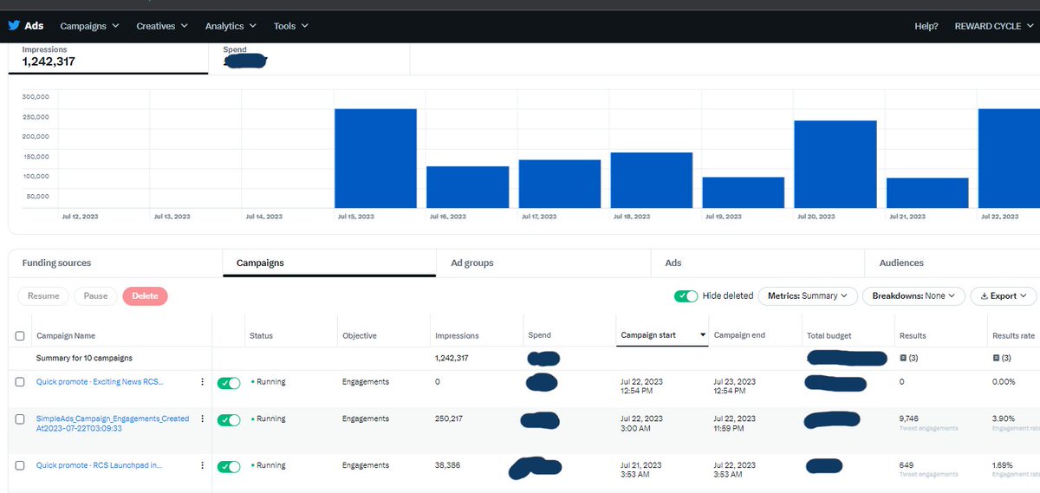Open the kebab menu for Quick promote Exciting News
The width and height of the screenshot is (1040, 493).
coord(203,382)
